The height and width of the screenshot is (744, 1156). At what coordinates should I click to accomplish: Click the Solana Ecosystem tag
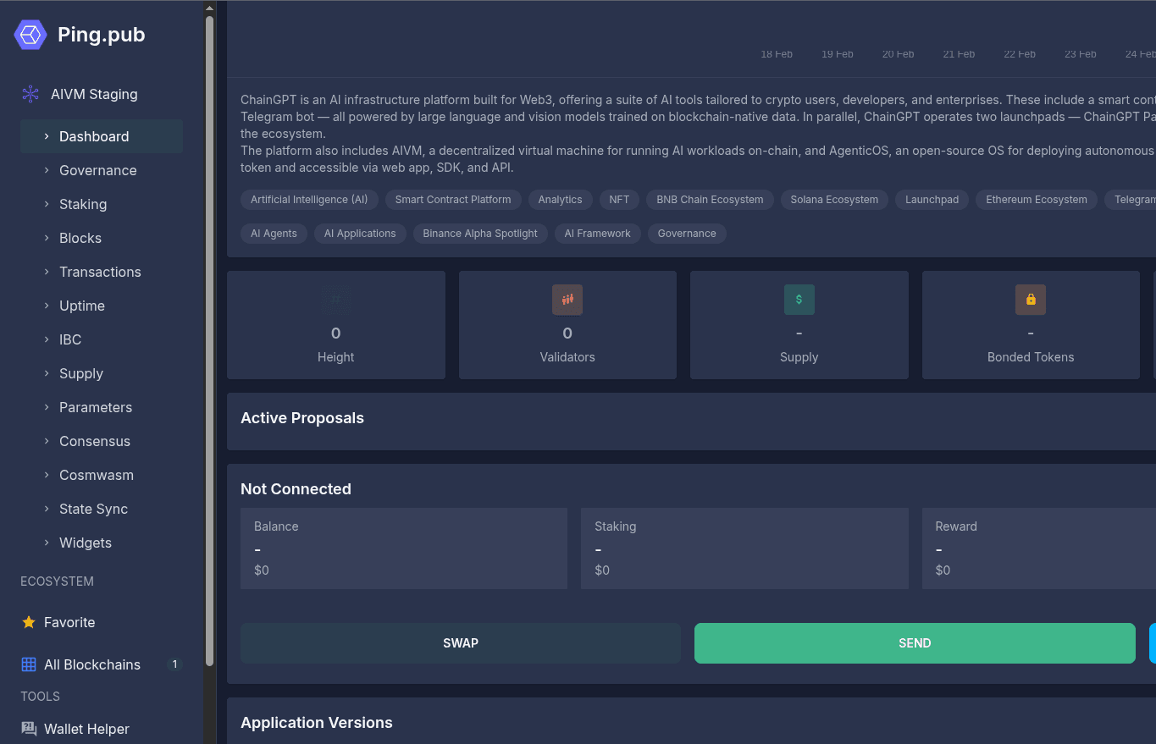pos(834,200)
